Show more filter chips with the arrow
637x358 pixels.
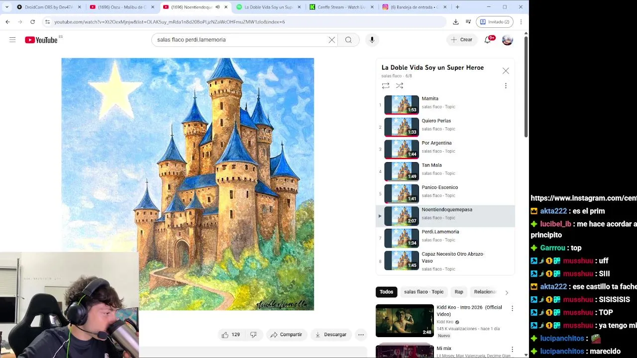click(507, 292)
